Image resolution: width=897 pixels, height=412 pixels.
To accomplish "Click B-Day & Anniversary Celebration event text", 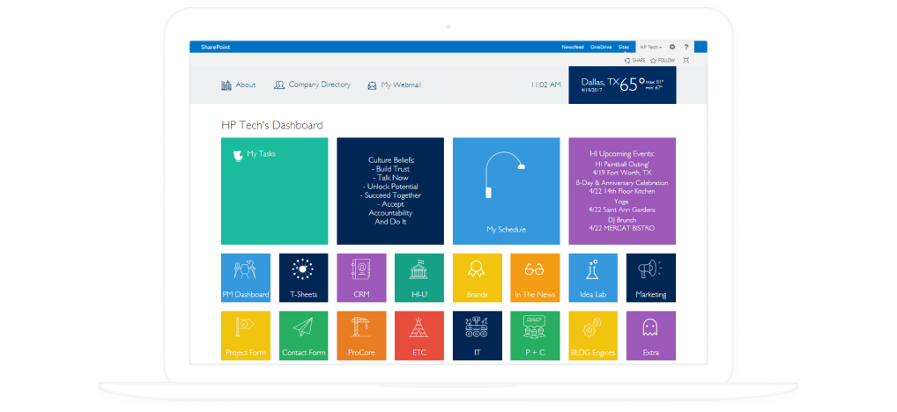I will point(622,183).
